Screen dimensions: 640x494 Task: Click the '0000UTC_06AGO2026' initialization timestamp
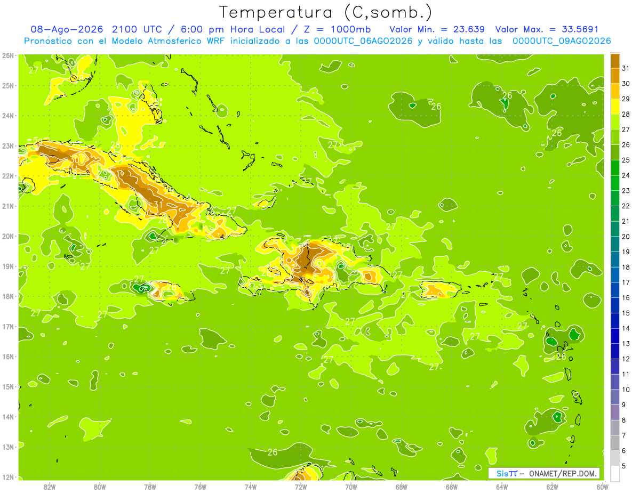click(x=363, y=41)
